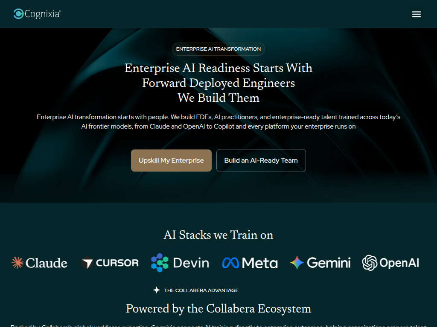The width and height of the screenshot is (437, 327).
Task: Click the 'AI Stacks we Train on' heading
Action: [218, 235]
